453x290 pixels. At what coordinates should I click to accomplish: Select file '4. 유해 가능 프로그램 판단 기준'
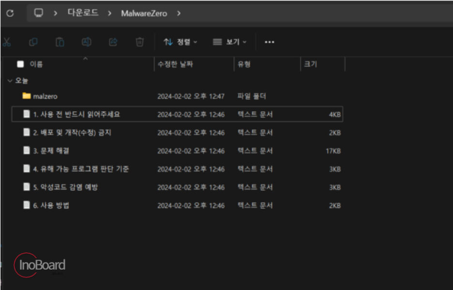coord(81,169)
